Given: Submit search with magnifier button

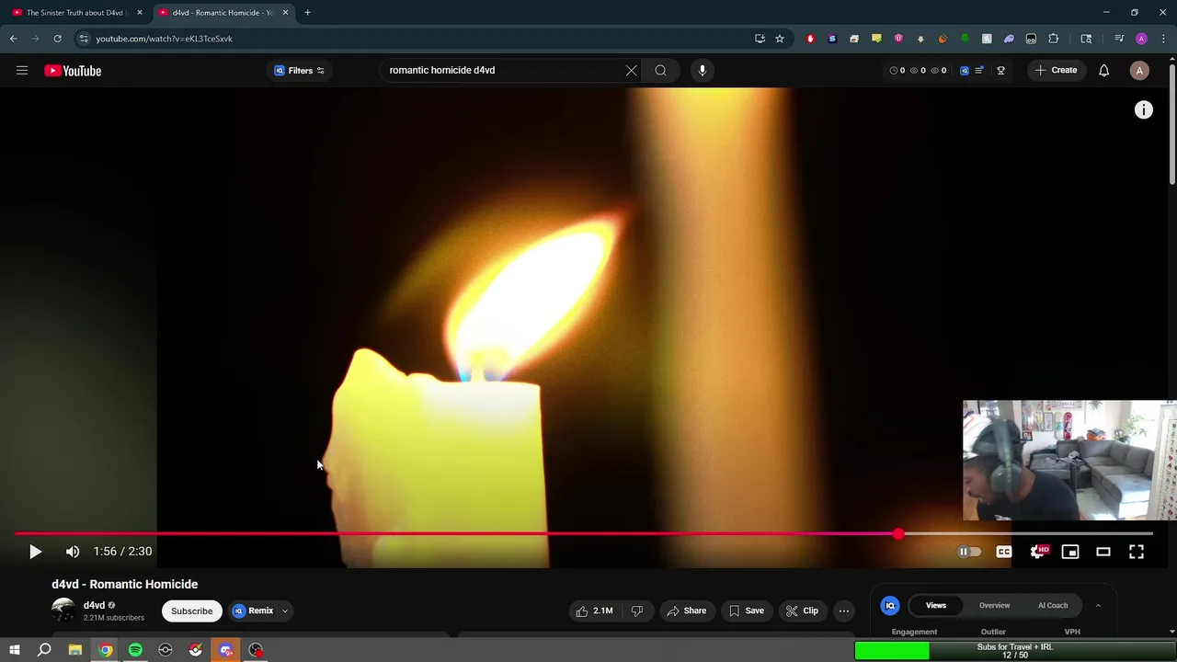Looking at the screenshot, I should (x=660, y=71).
